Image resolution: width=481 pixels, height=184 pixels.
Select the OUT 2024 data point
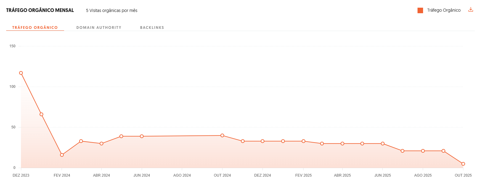(222, 135)
